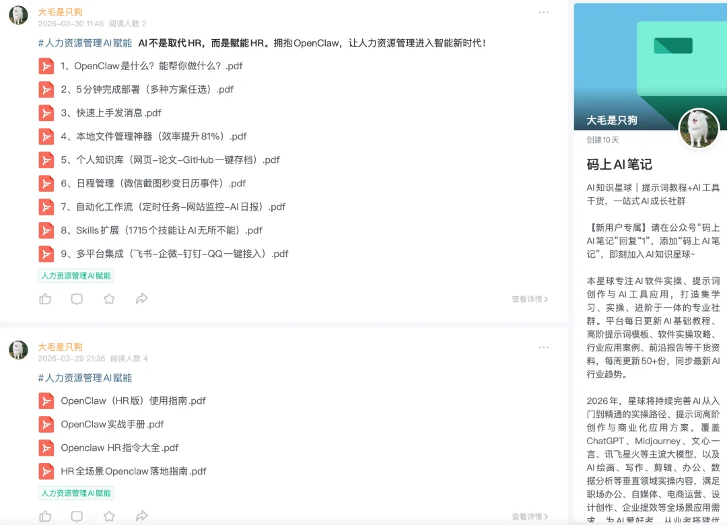
Task: Click group title 码上AI笔记 in sidebar
Action: (619, 165)
